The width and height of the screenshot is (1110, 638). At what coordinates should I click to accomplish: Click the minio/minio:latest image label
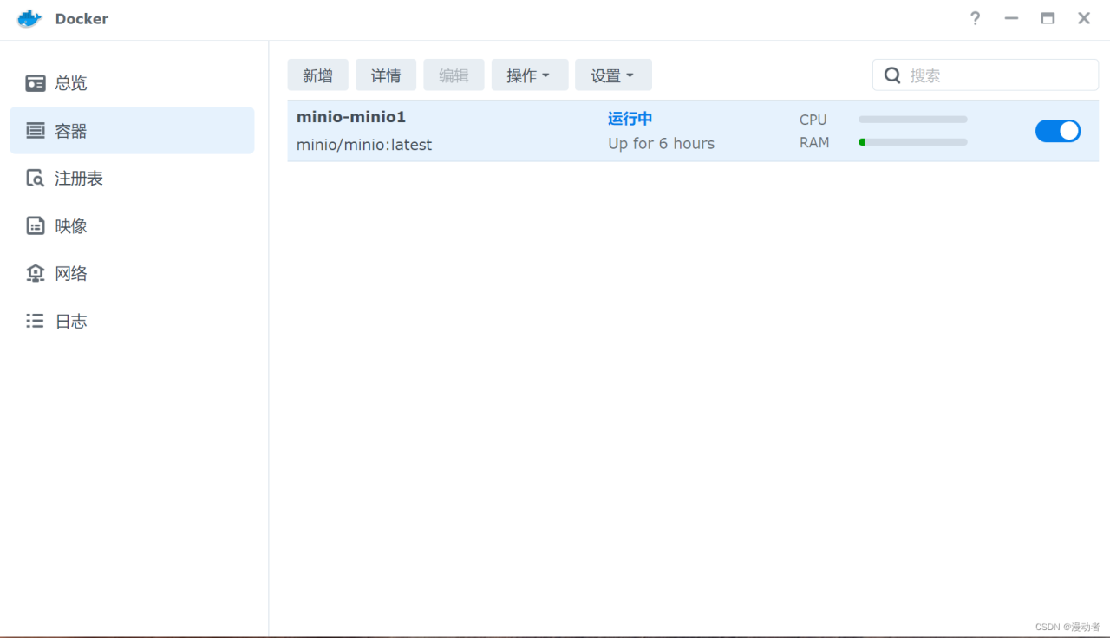[363, 145]
